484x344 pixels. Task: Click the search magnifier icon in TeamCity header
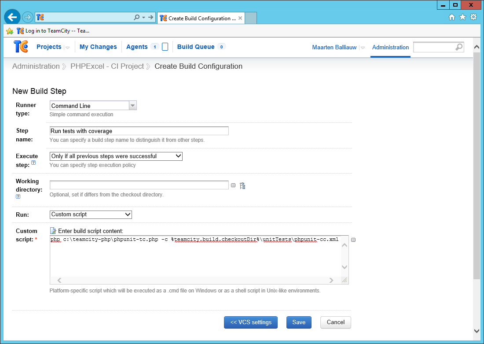[459, 47]
